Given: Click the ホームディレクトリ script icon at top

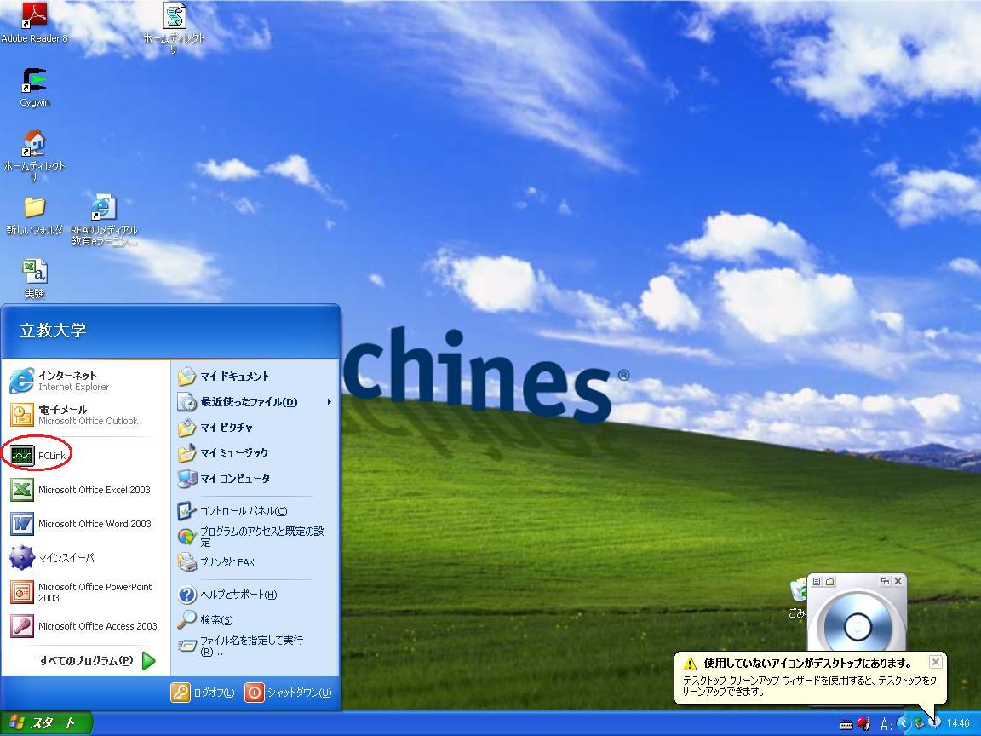Looking at the screenshot, I should tap(174, 26).
